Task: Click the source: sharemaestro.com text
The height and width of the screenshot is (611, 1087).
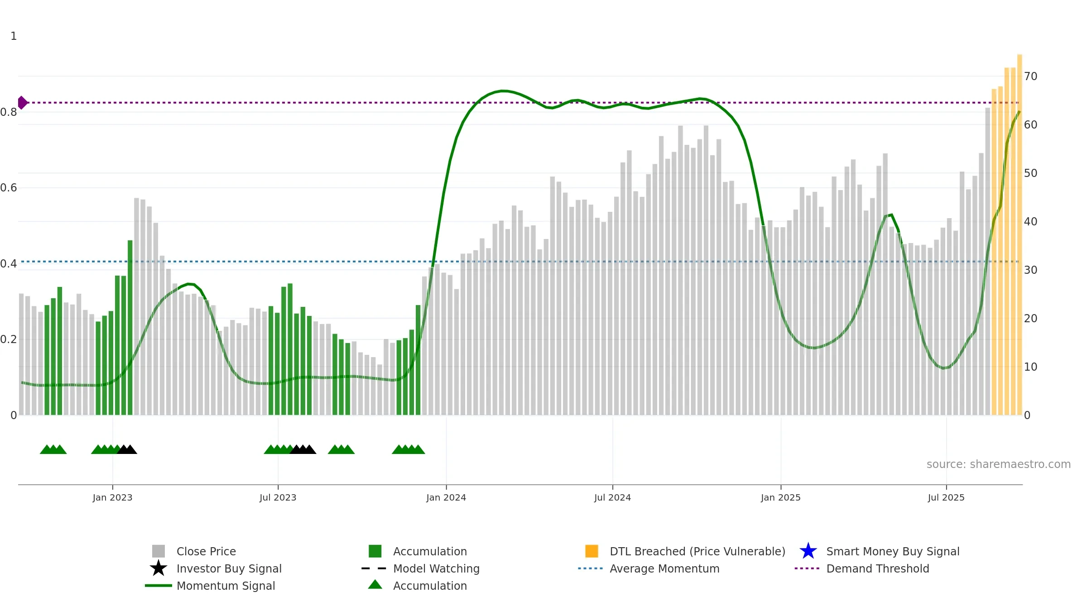Action: pyautogui.click(x=999, y=464)
